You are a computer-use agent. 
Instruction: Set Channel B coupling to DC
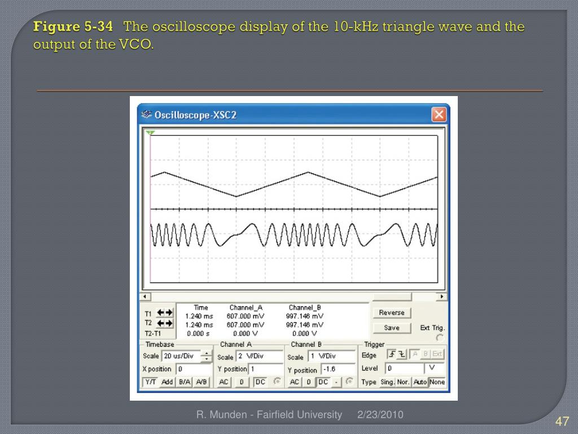pyautogui.click(x=323, y=382)
